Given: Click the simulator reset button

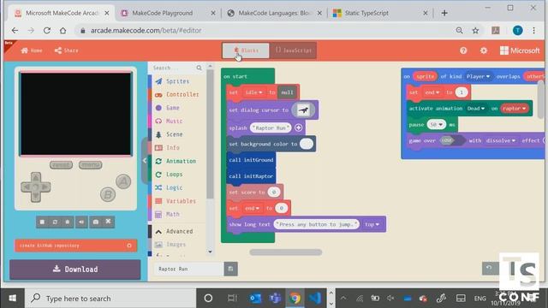Looking at the screenshot, I should click(61, 164).
